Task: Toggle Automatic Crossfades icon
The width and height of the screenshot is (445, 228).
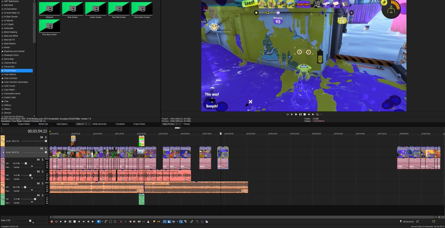Action: coord(169,222)
